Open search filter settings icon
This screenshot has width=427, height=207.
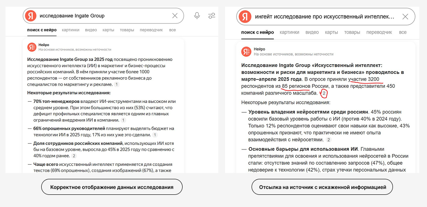(212, 16)
